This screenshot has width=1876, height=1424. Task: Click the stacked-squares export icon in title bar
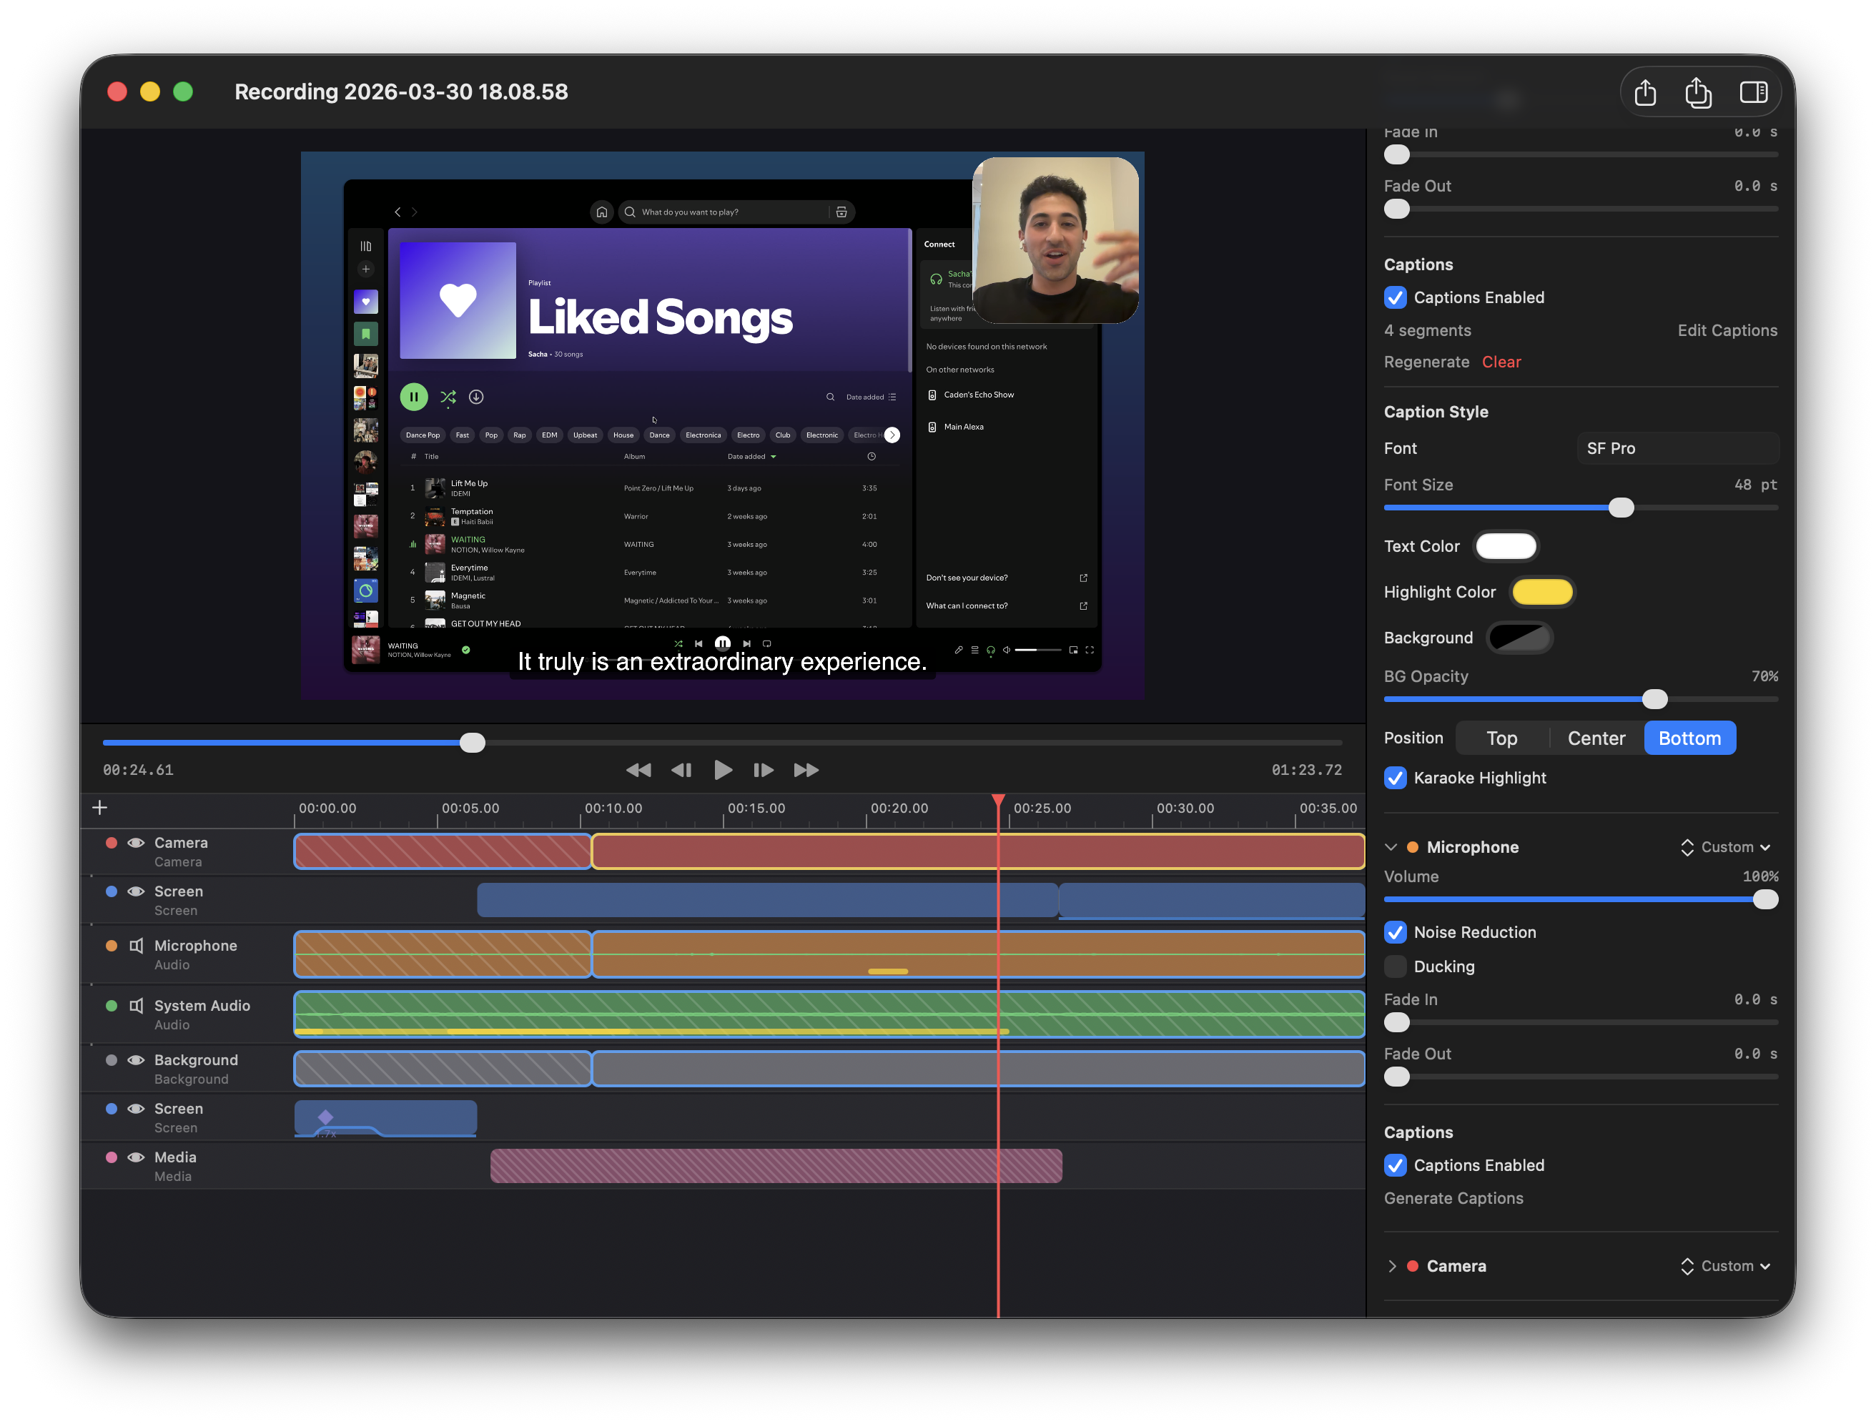(x=1697, y=92)
